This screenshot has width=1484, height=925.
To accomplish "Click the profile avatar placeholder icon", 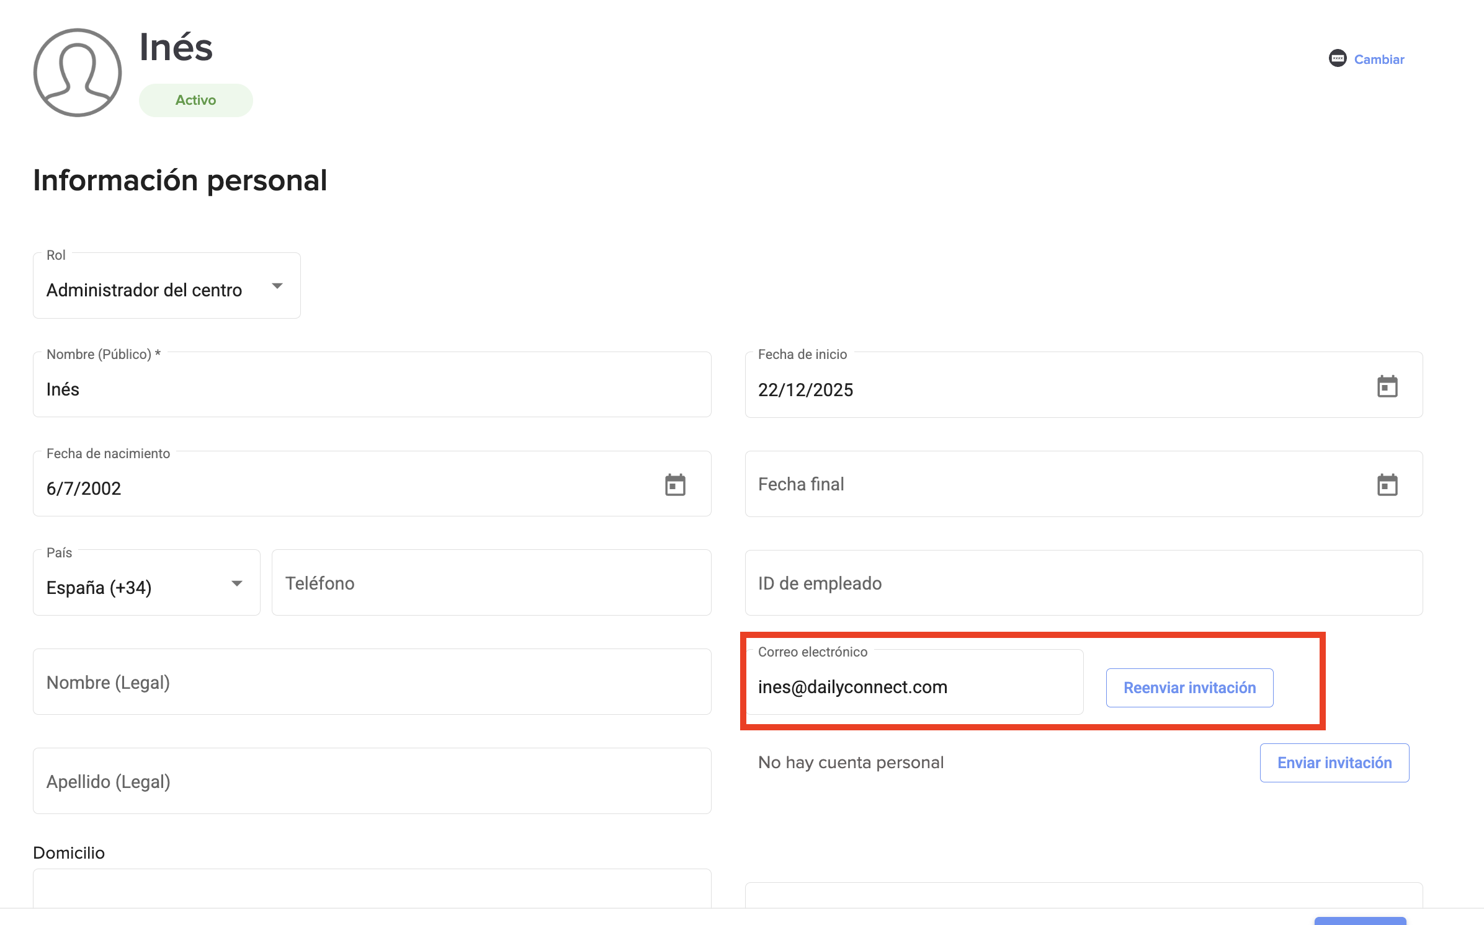I will [78, 73].
